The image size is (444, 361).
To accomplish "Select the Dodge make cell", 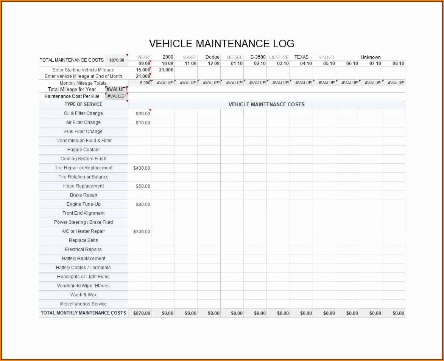I will [212, 57].
